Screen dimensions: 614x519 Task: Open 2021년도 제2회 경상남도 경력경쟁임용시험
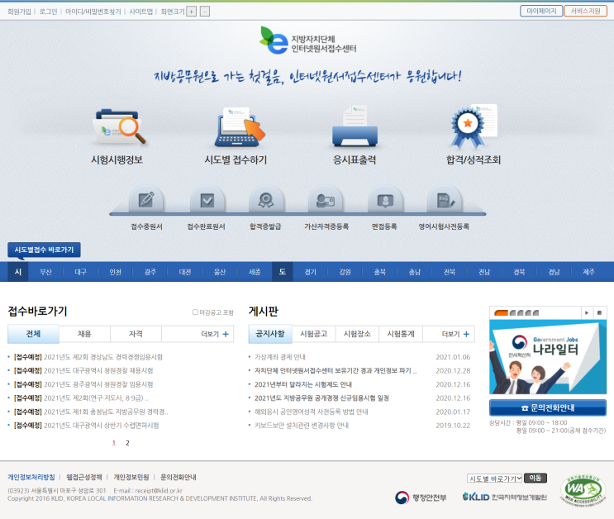click(103, 357)
